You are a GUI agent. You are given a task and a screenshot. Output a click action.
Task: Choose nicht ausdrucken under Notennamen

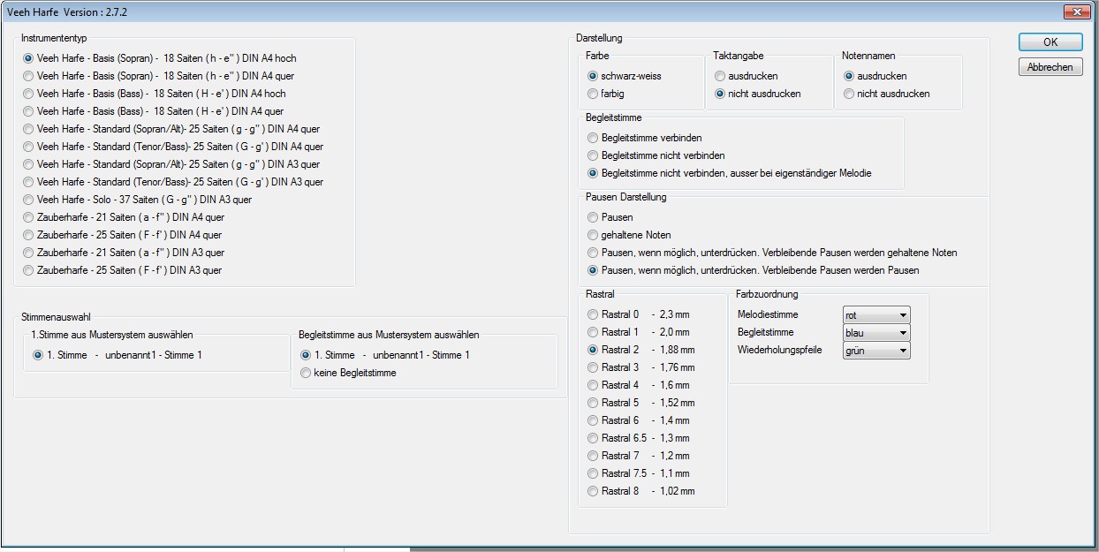click(x=850, y=94)
